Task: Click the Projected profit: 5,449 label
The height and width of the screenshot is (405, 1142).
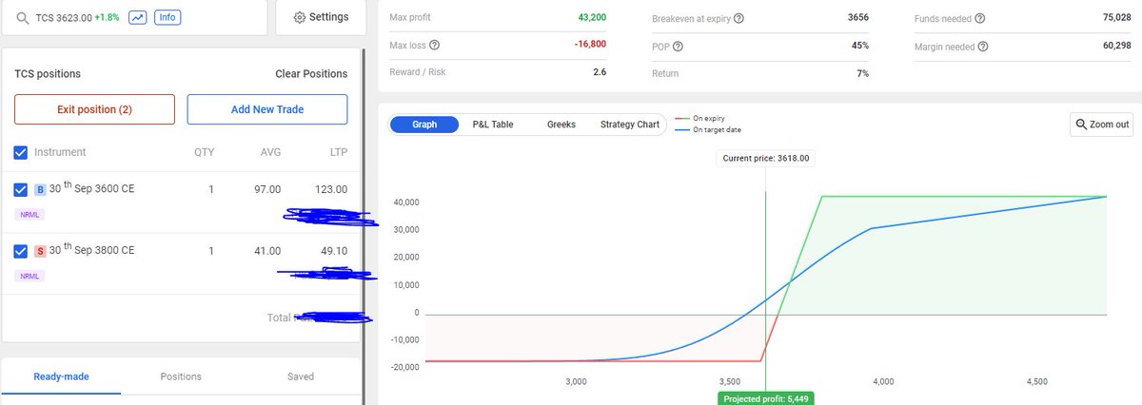Action: (x=766, y=399)
